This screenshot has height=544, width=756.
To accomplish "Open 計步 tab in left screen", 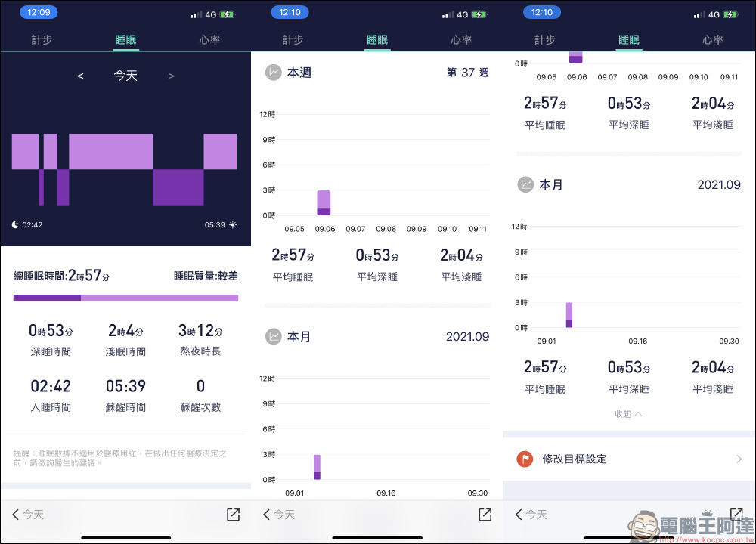I will [x=42, y=40].
